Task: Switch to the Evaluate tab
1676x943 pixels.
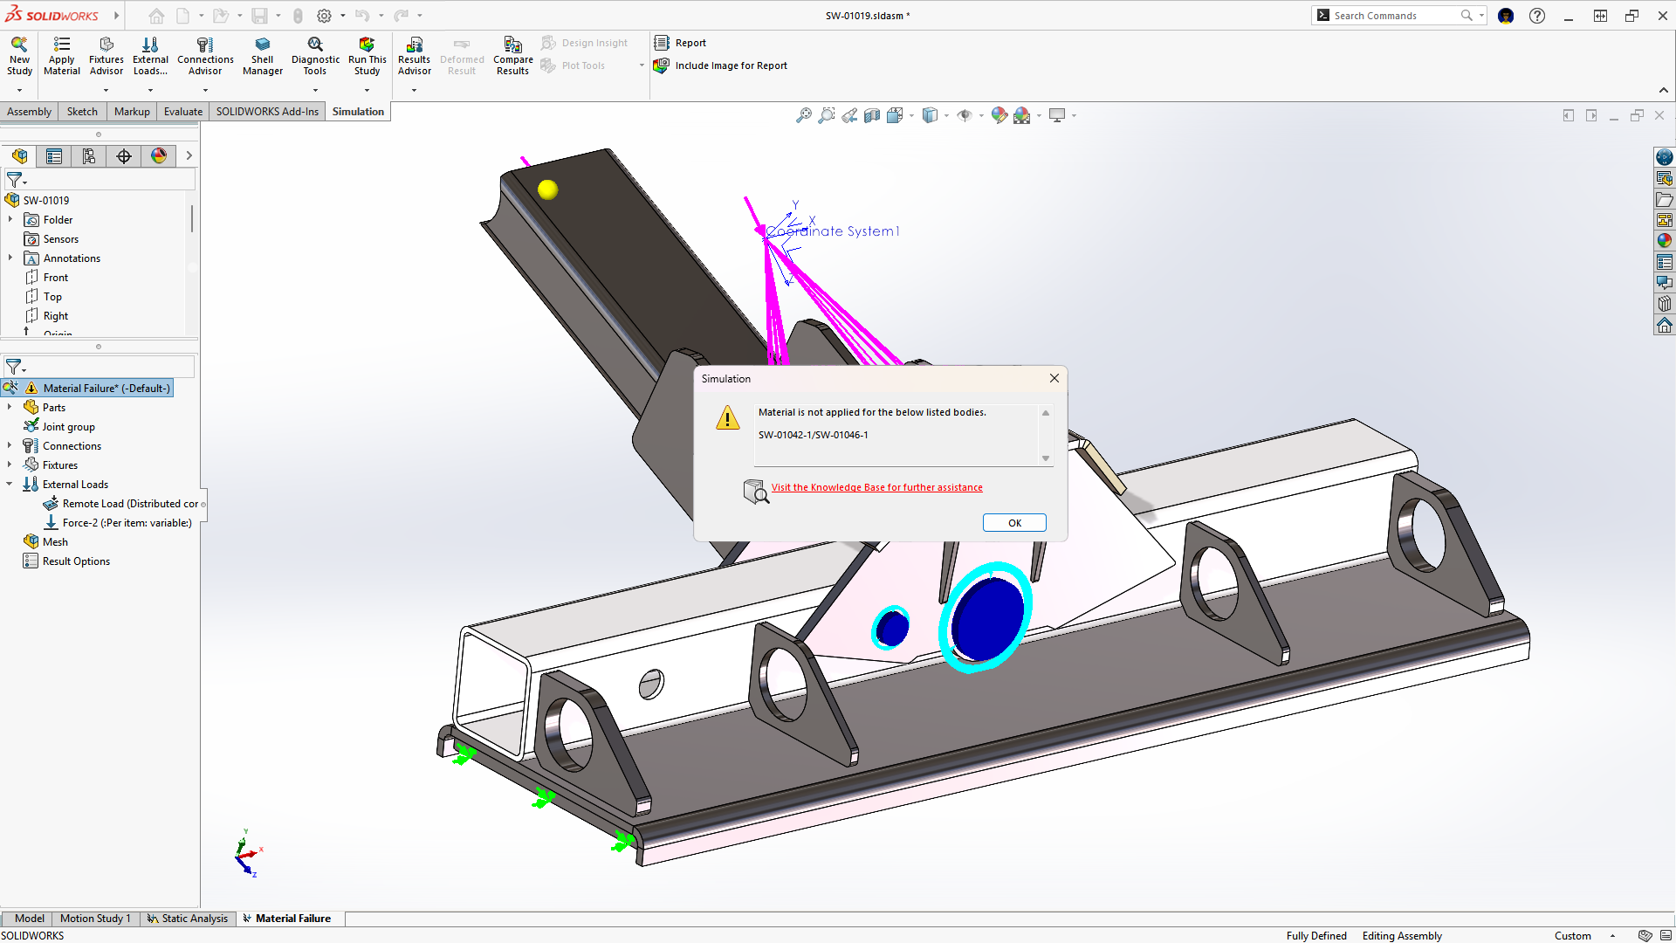Action: point(182,112)
